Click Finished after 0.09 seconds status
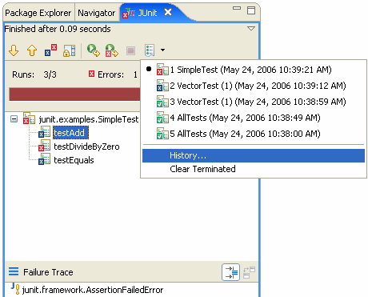This screenshot has height=297, width=368. coord(58,29)
